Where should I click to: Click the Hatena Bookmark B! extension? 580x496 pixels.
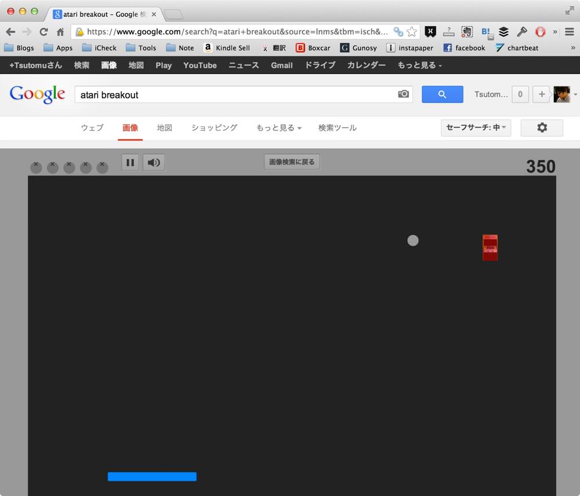click(486, 32)
